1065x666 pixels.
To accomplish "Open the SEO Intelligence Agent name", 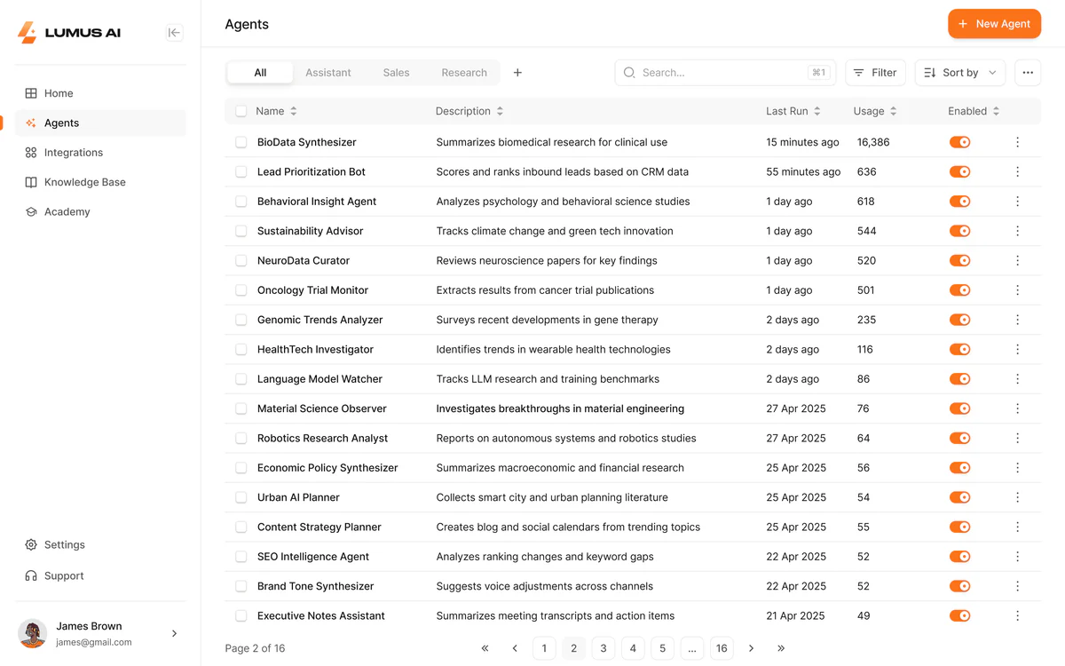I will (x=313, y=557).
